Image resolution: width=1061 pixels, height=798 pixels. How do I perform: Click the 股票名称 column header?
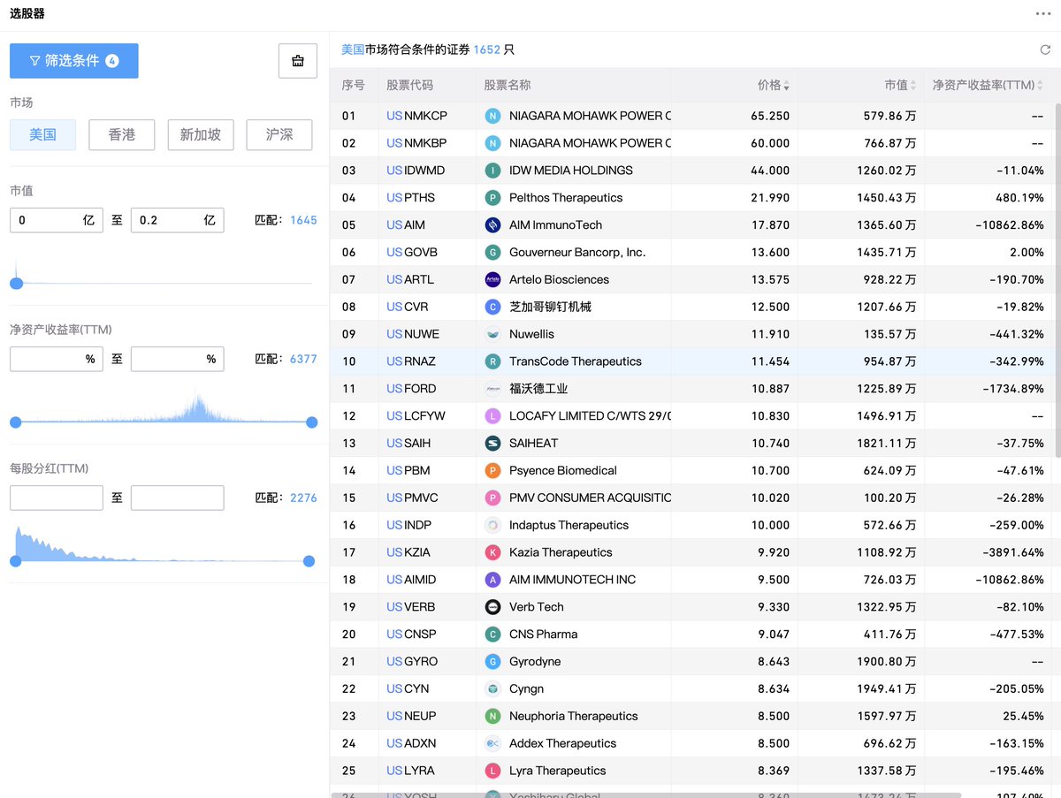tap(508, 86)
